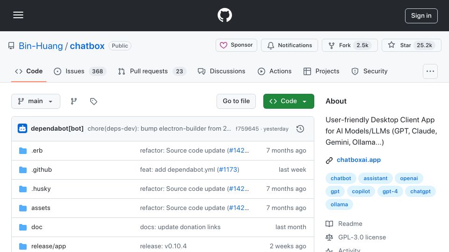
Task: Click folder icon beside assets
Action: click(23, 208)
